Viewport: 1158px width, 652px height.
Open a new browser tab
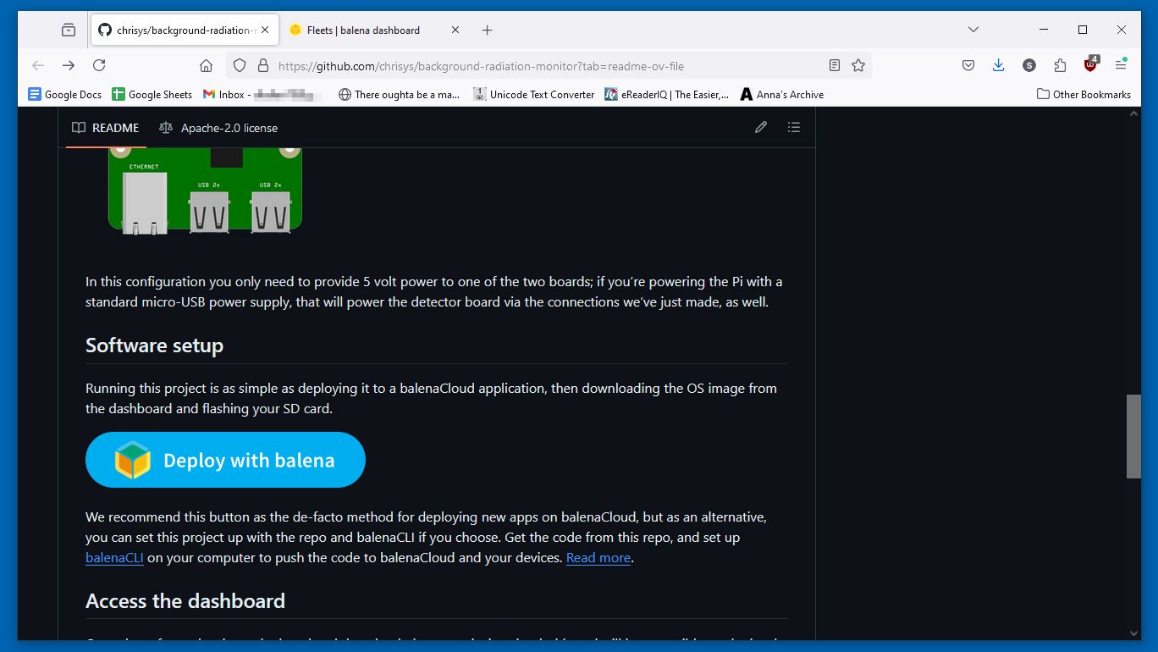487,30
